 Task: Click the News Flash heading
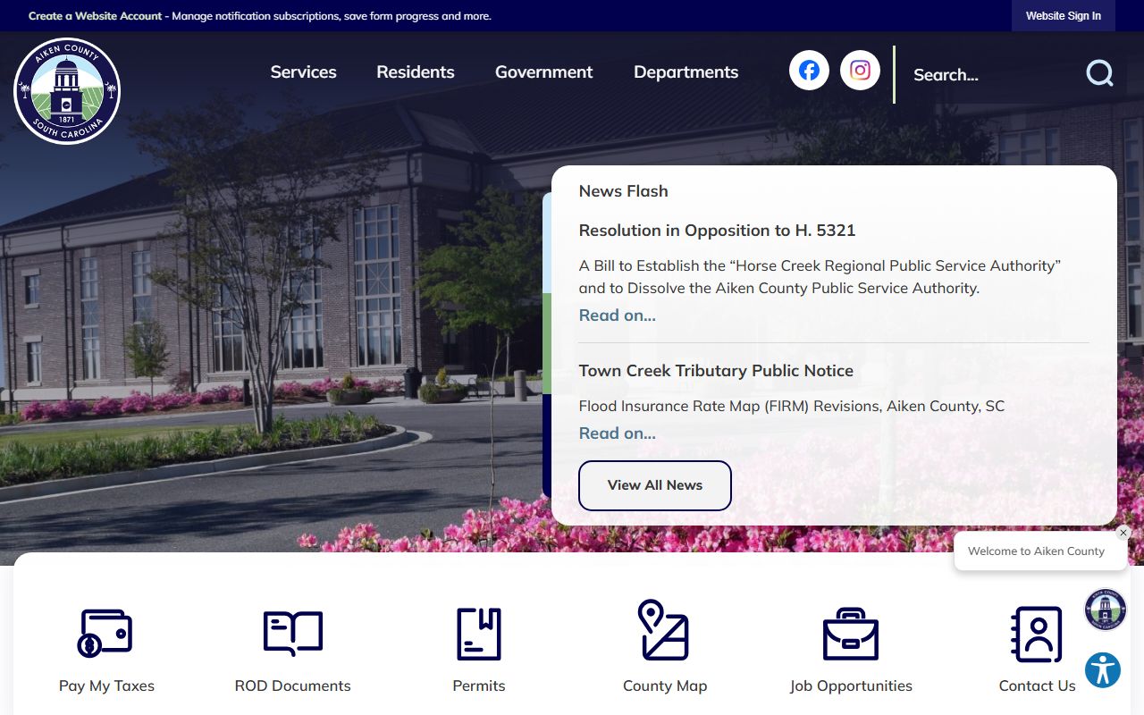click(624, 191)
